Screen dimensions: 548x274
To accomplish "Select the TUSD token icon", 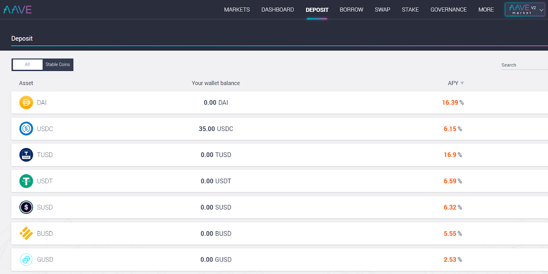I will click(26, 155).
